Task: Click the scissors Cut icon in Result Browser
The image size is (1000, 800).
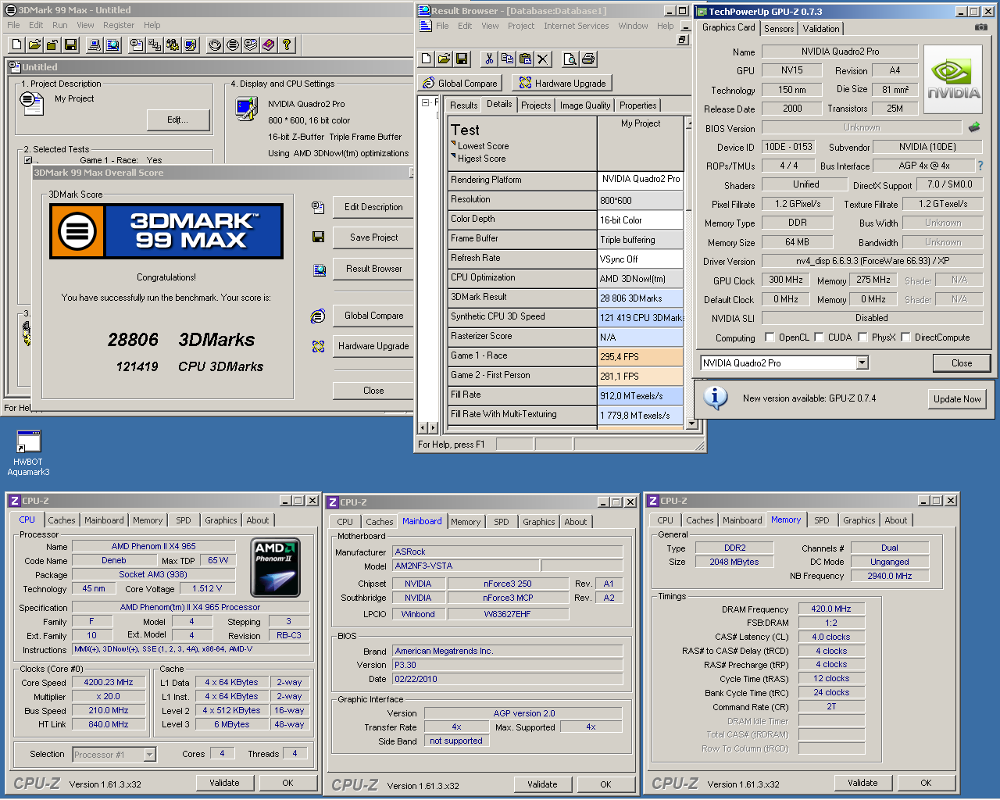Action: [x=489, y=59]
